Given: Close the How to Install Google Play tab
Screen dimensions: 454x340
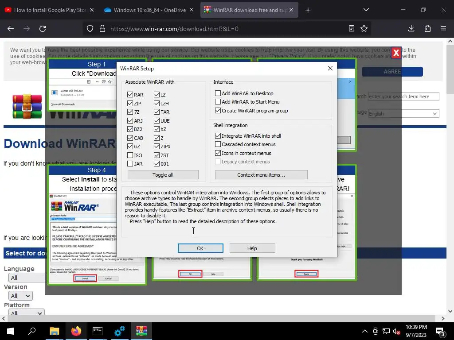Looking at the screenshot, I should (92, 10).
